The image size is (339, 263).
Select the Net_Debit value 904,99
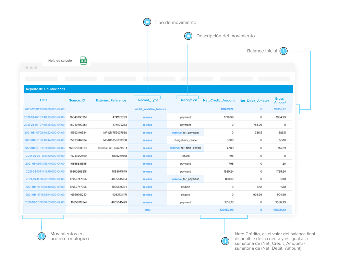click(257, 195)
